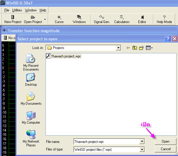The height and width of the screenshot is (156, 178).
Task: Activate the Cursor tool
Action: (59, 19)
